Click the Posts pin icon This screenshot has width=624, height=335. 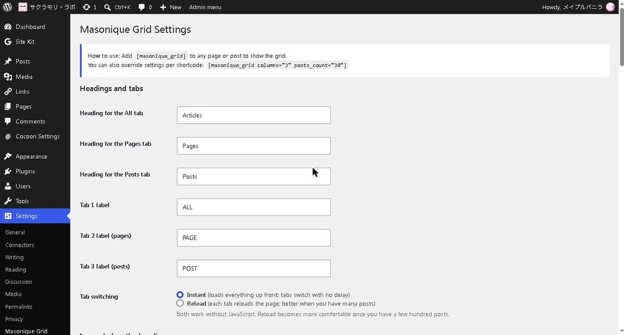(x=7, y=62)
